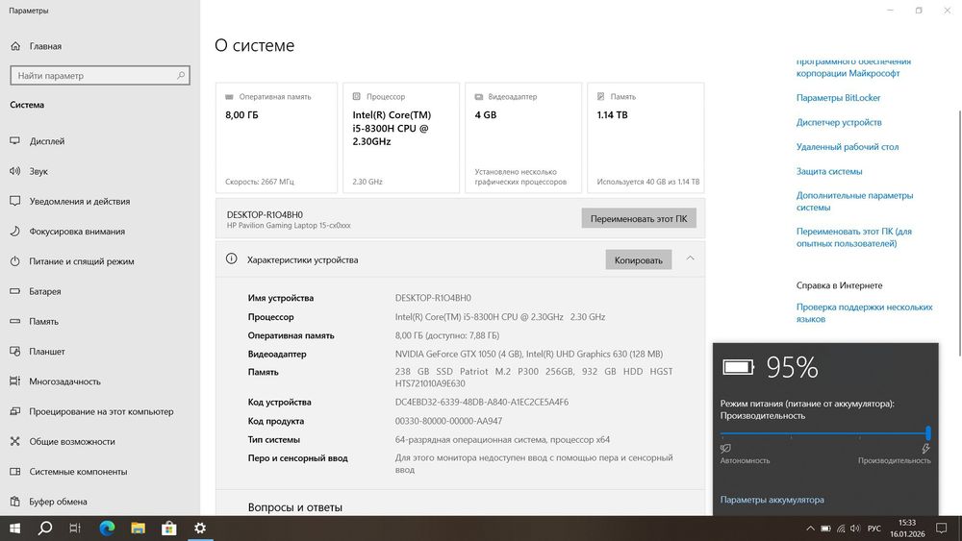This screenshot has height=541, width=962.
Task: Click the Производительность lightning icon
Action: (x=925, y=449)
